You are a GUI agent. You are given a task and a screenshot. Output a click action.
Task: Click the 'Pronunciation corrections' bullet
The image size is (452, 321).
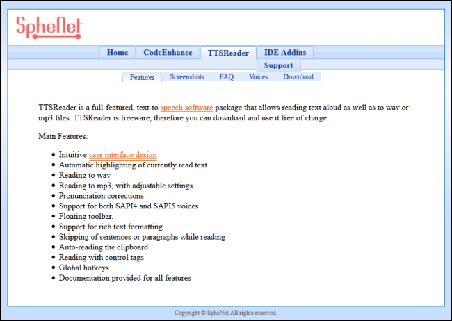pyautogui.click(x=102, y=196)
